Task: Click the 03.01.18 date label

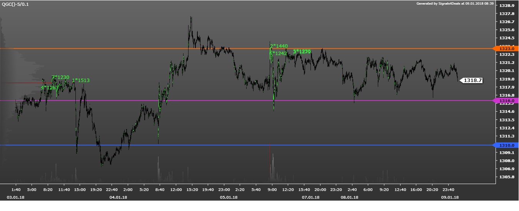Action: [15, 198]
